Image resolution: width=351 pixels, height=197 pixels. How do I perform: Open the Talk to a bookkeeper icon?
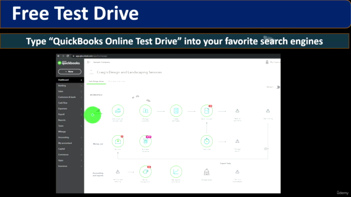pos(237,172)
